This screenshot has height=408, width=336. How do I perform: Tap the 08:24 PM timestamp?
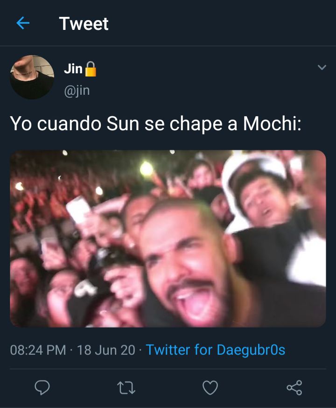pos(38,350)
